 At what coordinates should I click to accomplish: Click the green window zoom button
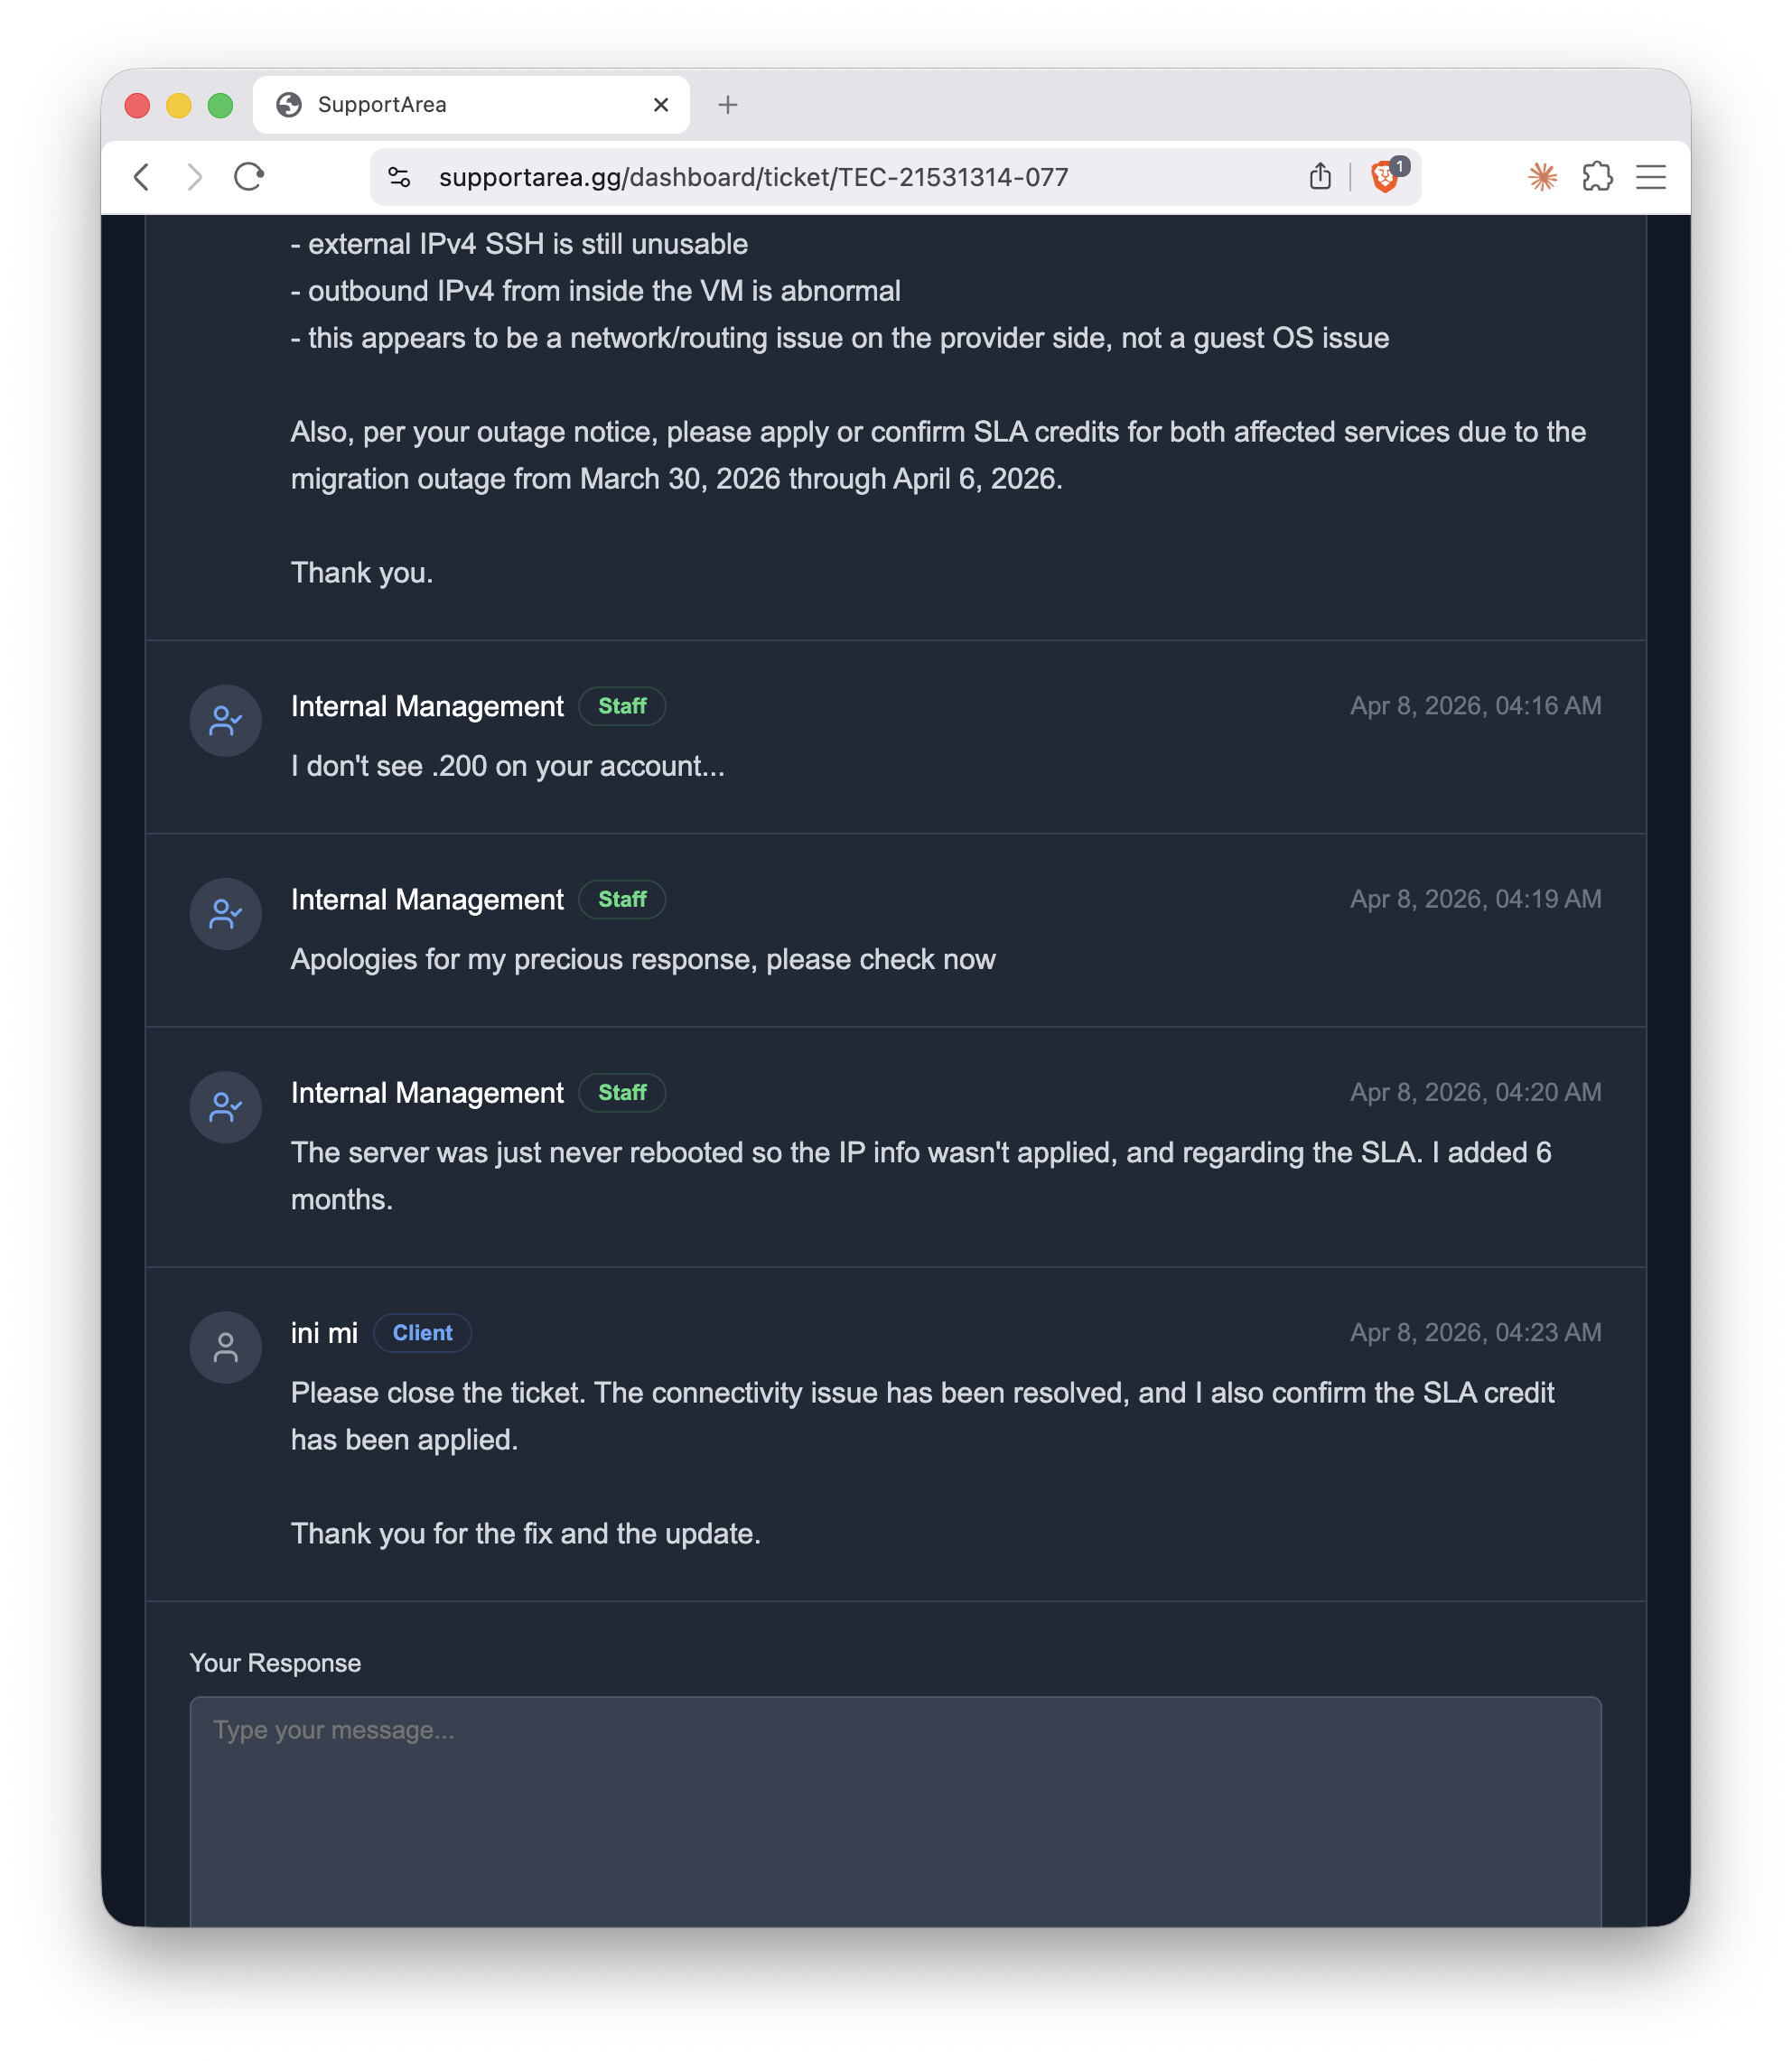tap(220, 105)
